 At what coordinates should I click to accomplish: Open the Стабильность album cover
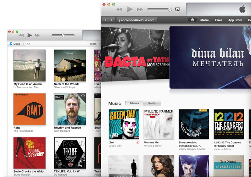pyautogui.click(x=229, y=166)
